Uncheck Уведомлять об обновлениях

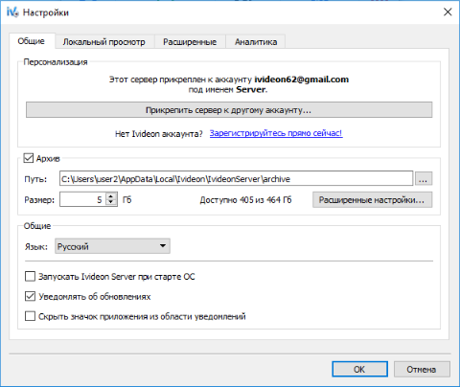point(30,296)
